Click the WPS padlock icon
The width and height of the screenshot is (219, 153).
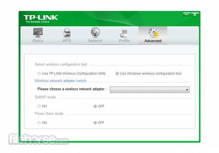(67, 32)
